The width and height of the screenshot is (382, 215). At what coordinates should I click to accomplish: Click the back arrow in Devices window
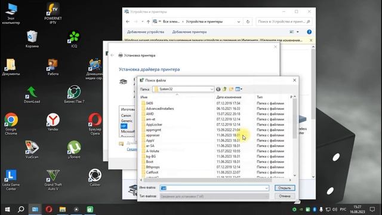pos(128,21)
